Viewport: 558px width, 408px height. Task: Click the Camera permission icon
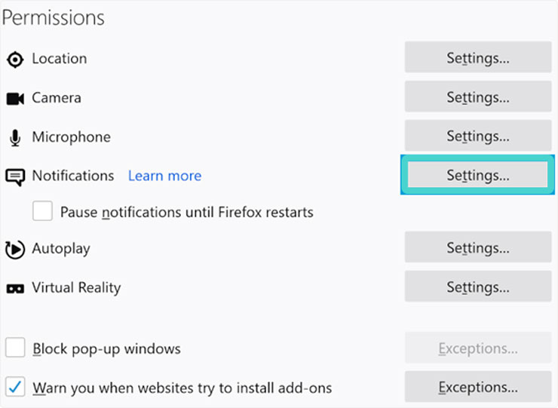coord(15,99)
